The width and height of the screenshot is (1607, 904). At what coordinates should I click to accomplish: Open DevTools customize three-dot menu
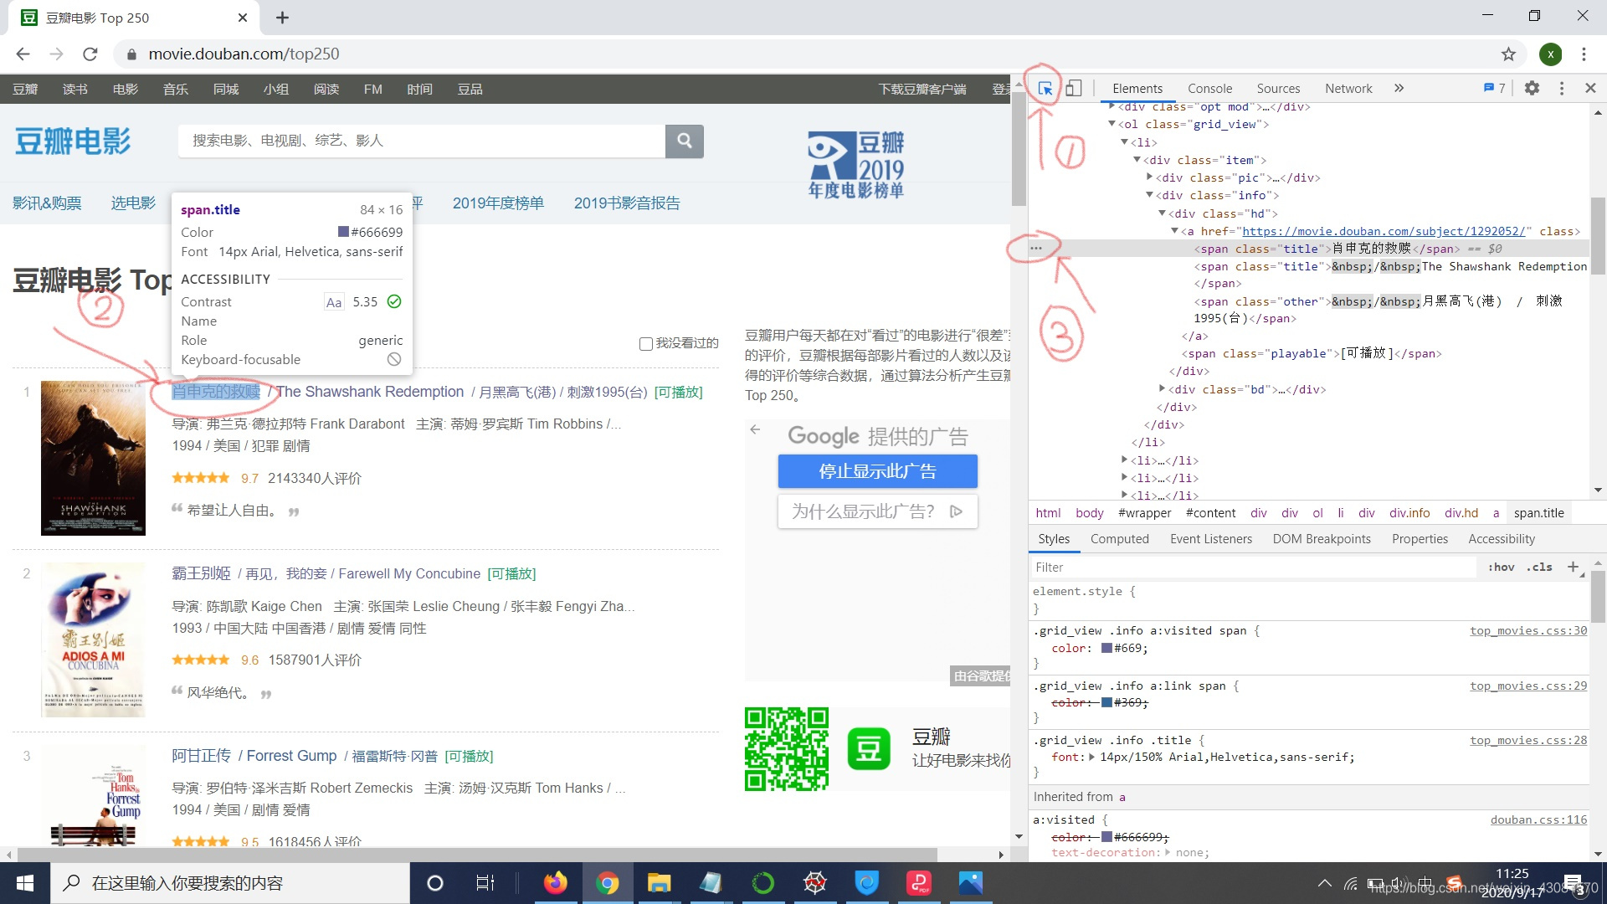pos(1562,88)
